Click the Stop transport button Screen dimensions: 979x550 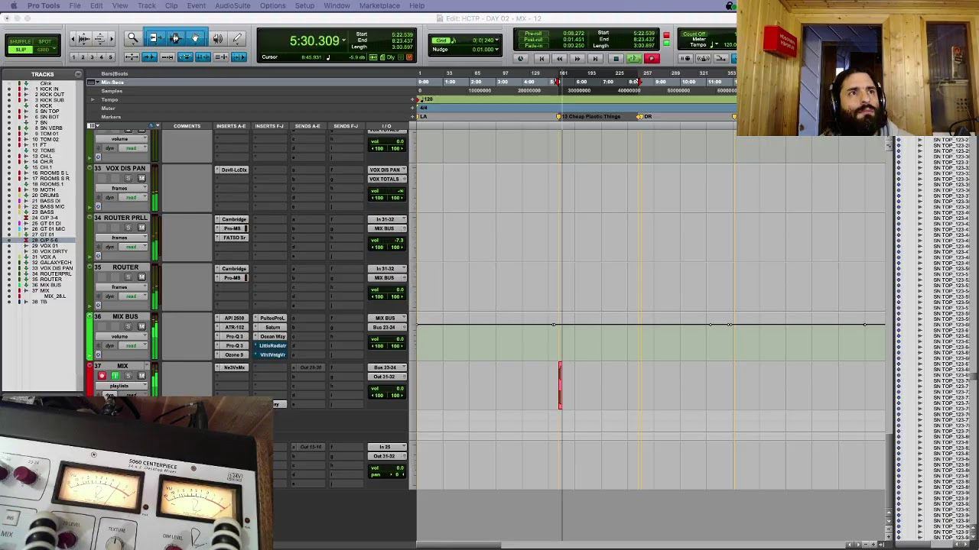(x=615, y=59)
